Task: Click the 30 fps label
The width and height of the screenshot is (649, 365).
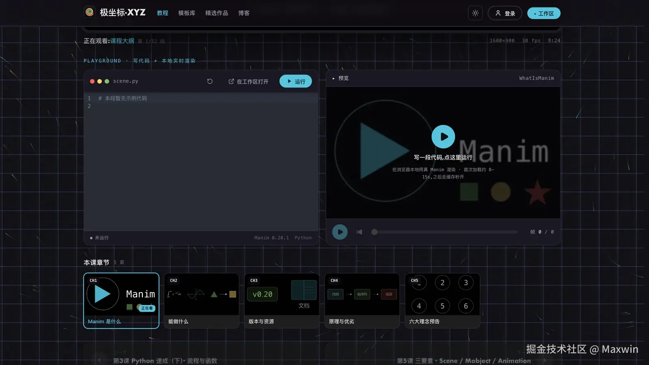Action: click(x=531, y=41)
